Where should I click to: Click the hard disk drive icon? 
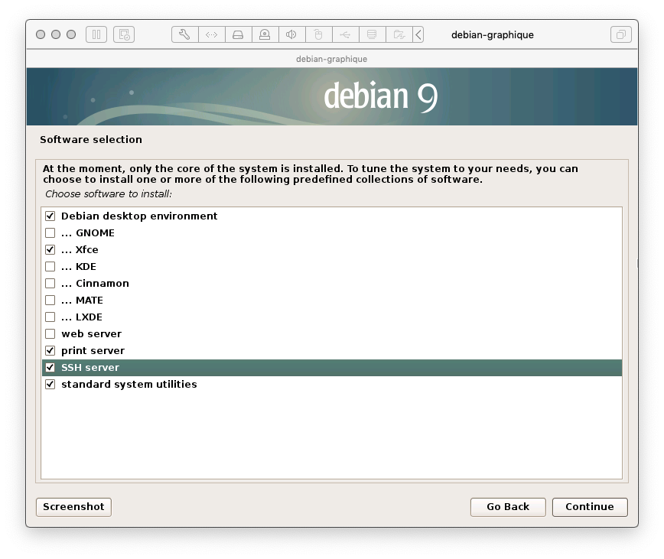coord(238,34)
